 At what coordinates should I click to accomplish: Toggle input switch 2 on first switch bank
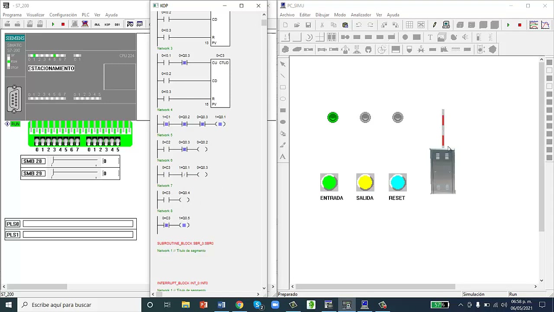click(48, 142)
